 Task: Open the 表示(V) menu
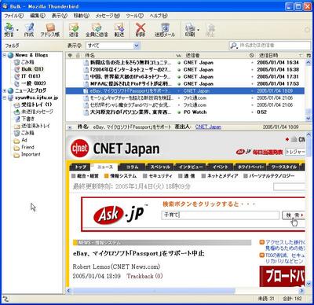coord(60,16)
